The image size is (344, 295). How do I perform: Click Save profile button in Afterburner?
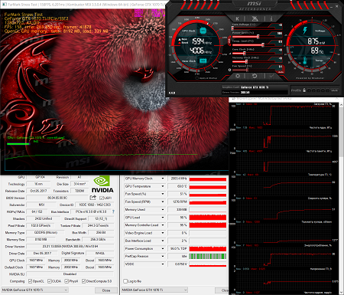click(x=334, y=90)
